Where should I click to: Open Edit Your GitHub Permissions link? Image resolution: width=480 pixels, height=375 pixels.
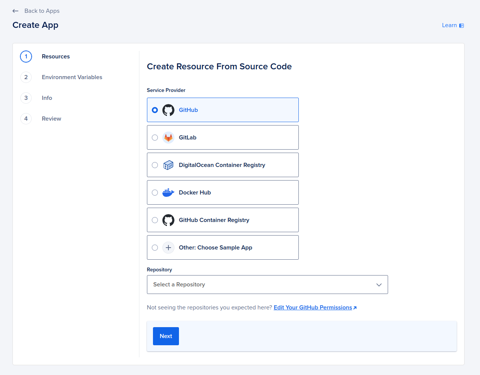[313, 308]
